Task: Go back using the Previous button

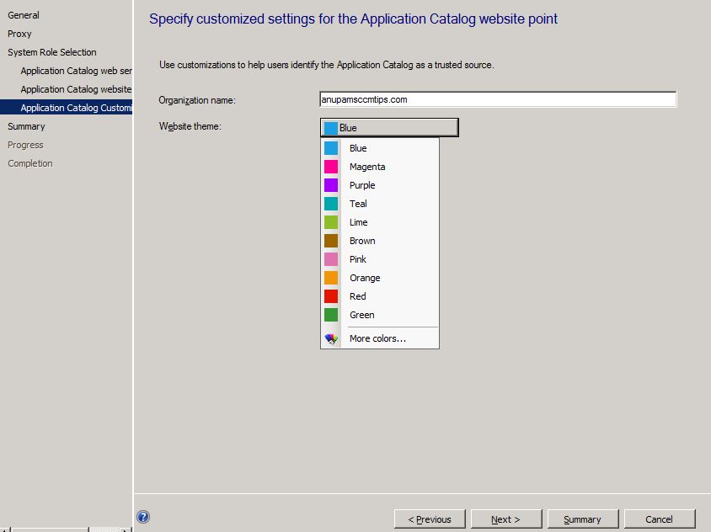Action: tap(430, 519)
